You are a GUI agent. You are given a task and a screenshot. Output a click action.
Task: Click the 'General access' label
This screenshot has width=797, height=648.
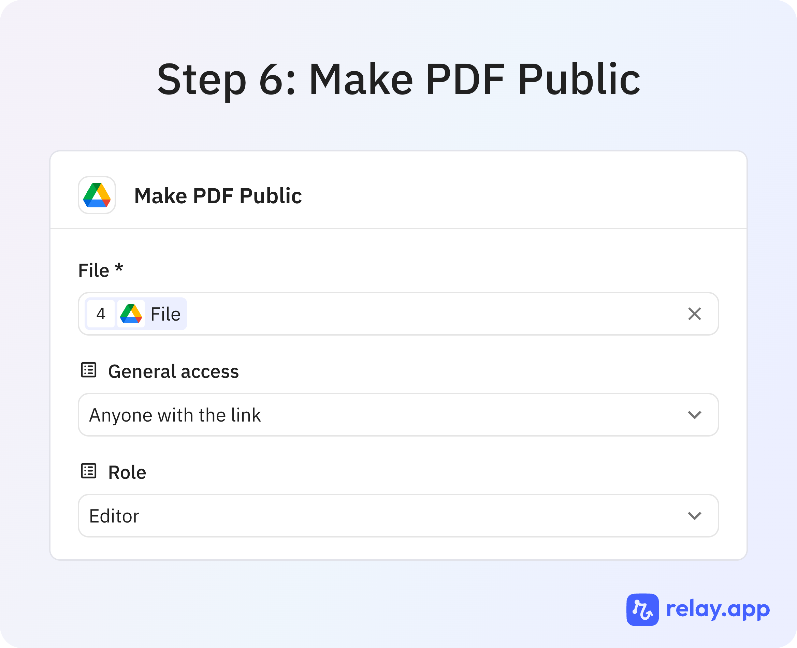pyautogui.click(x=173, y=371)
